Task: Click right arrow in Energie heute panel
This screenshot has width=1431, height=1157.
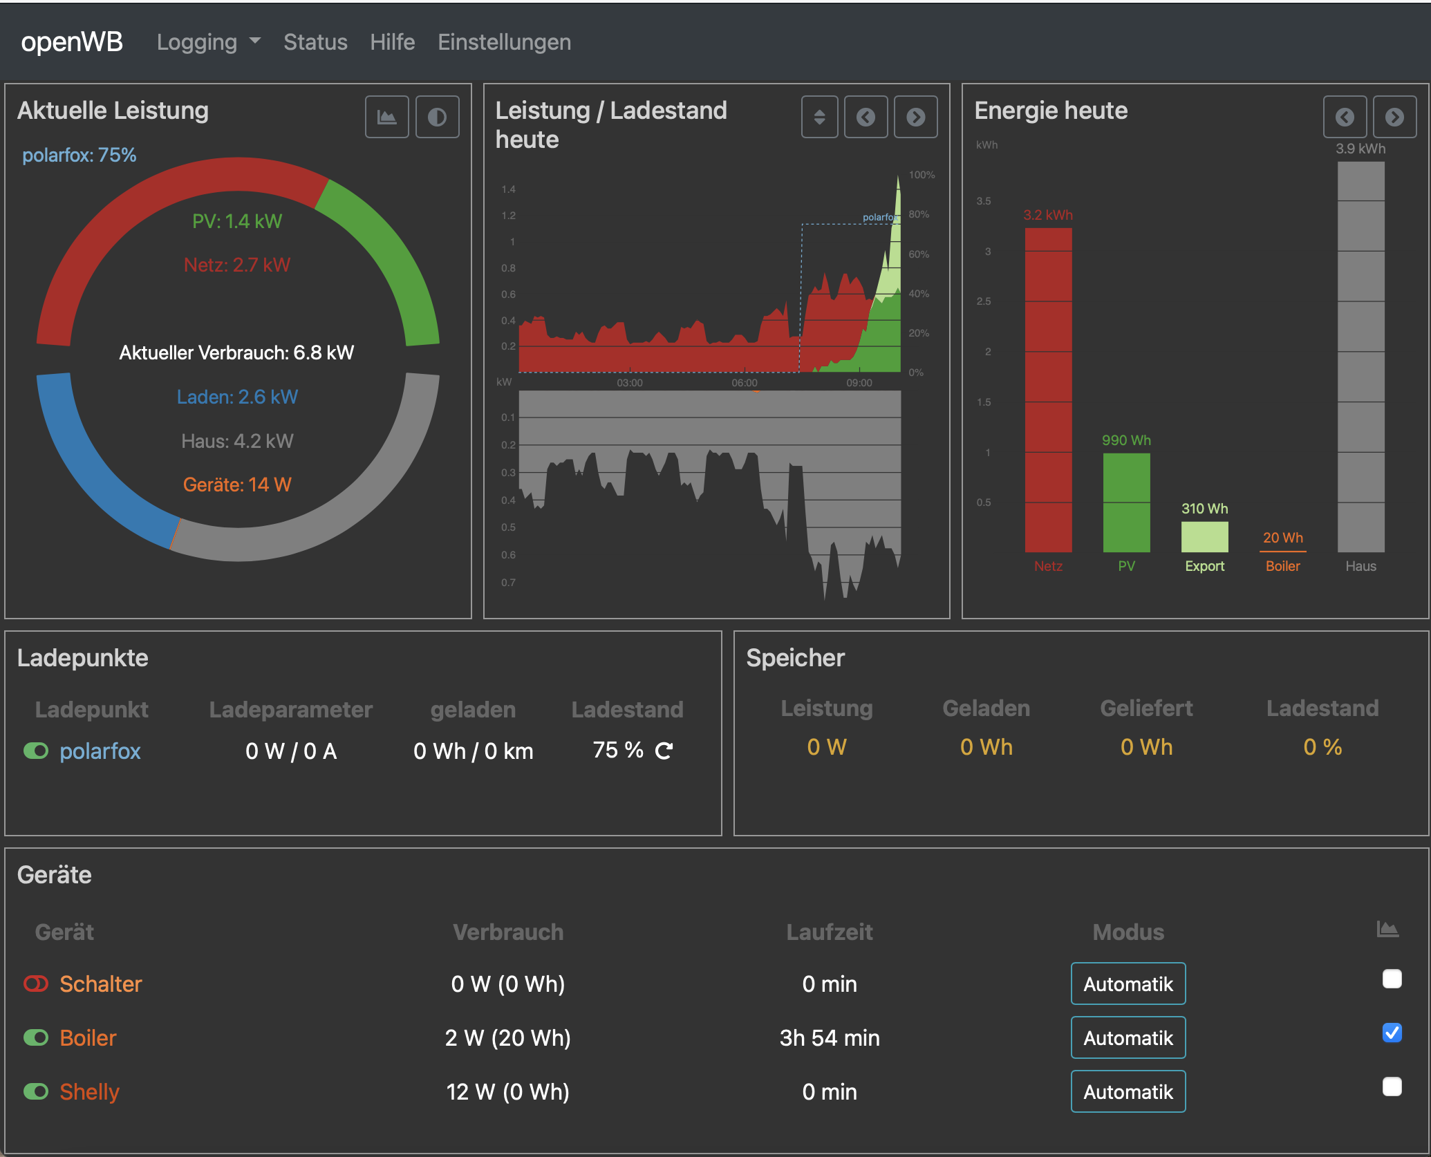Action: click(1394, 117)
